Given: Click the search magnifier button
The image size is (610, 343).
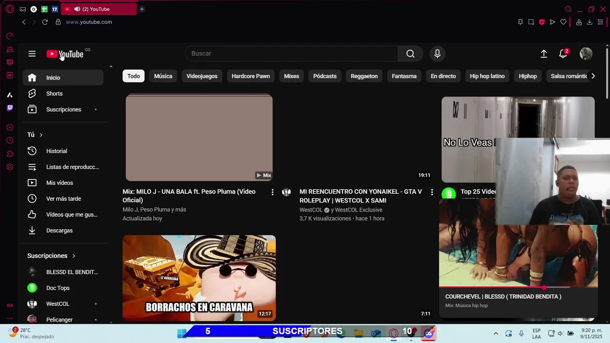Looking at the screenshot, I should (x=410, y=54).
